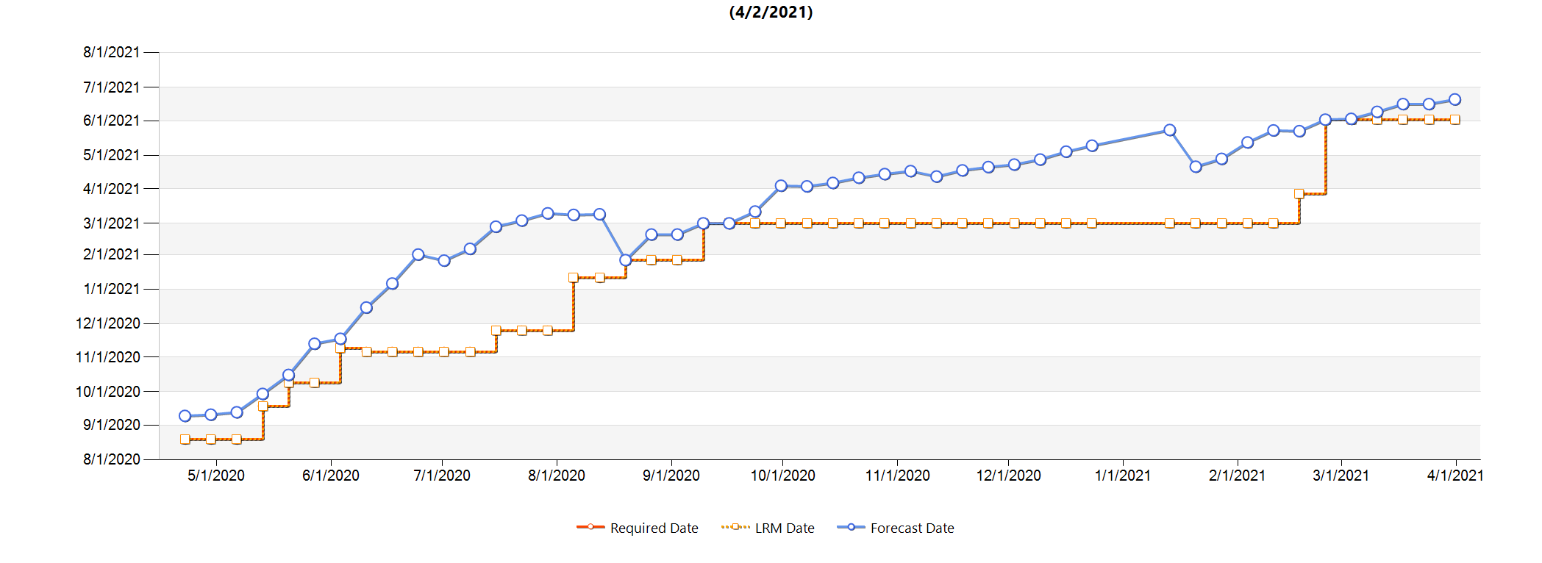Viewport: 1542px width, 563px height.
Task: Click the 7/1/2020 x-axis label
Action: 442,476
